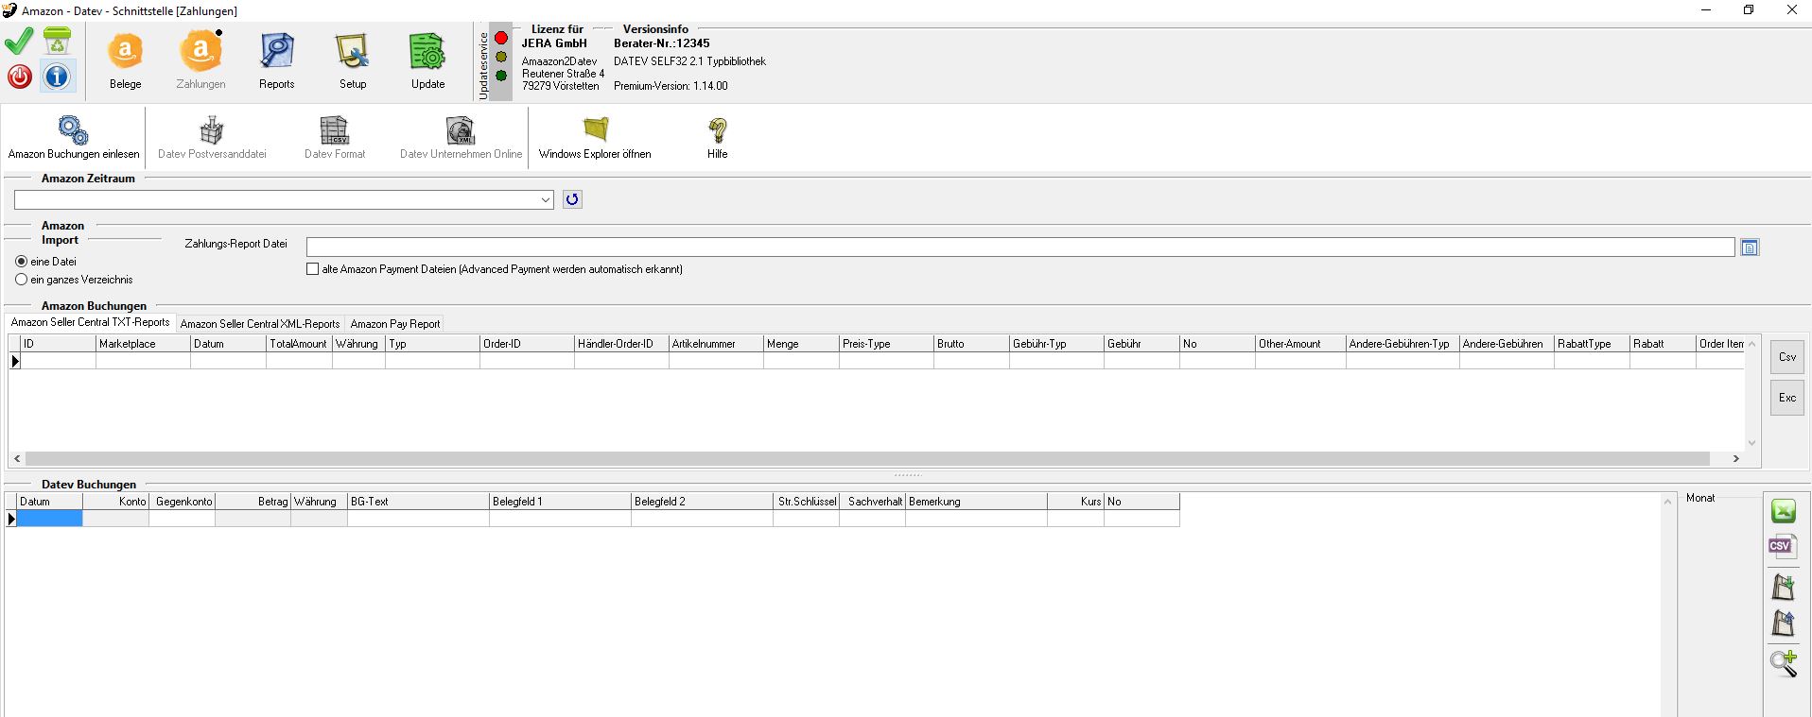Viewport: 1812px width, 717px height.
Task: Open the blue info icon
Action: click(57, 77)
